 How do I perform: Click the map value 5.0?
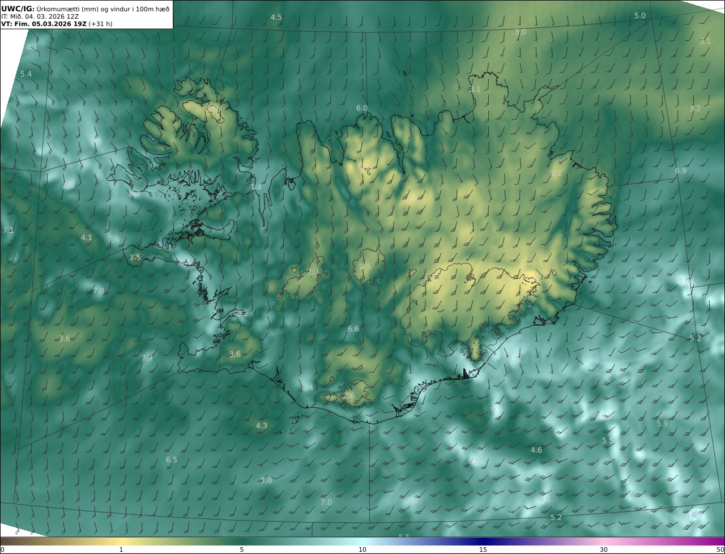(x=640, y=16)
